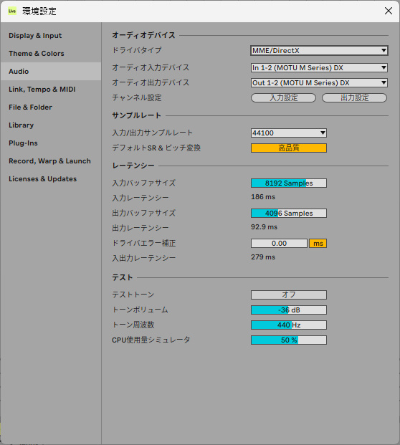Switch to the Theme & Colors tab
400x445 pixels.
(x=37, y=53)
